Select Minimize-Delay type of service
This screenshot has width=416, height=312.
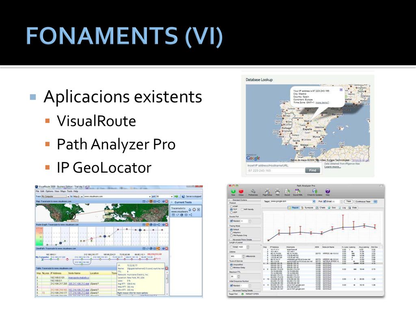[231, 268]
